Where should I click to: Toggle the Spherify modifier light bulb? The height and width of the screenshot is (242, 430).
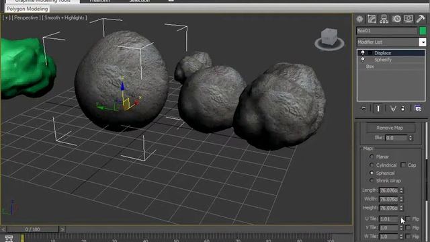point(363,59)
